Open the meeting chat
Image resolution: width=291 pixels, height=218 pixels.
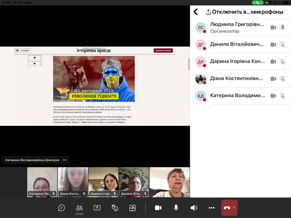[62, 208]
